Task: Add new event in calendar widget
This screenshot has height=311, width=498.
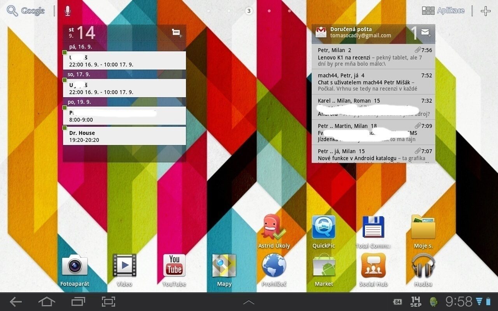Action: [177, 33]
